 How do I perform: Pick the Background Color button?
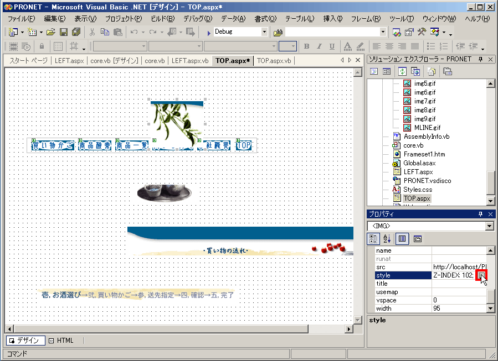click(x=360, y=46)
